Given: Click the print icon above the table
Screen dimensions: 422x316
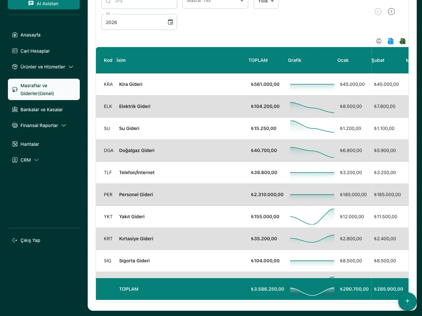Looking at the screenshot, I should coord(379,41).
